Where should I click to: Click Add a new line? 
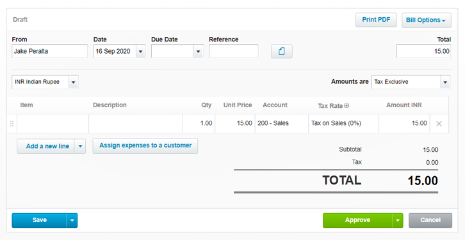(x=46, y=146)
